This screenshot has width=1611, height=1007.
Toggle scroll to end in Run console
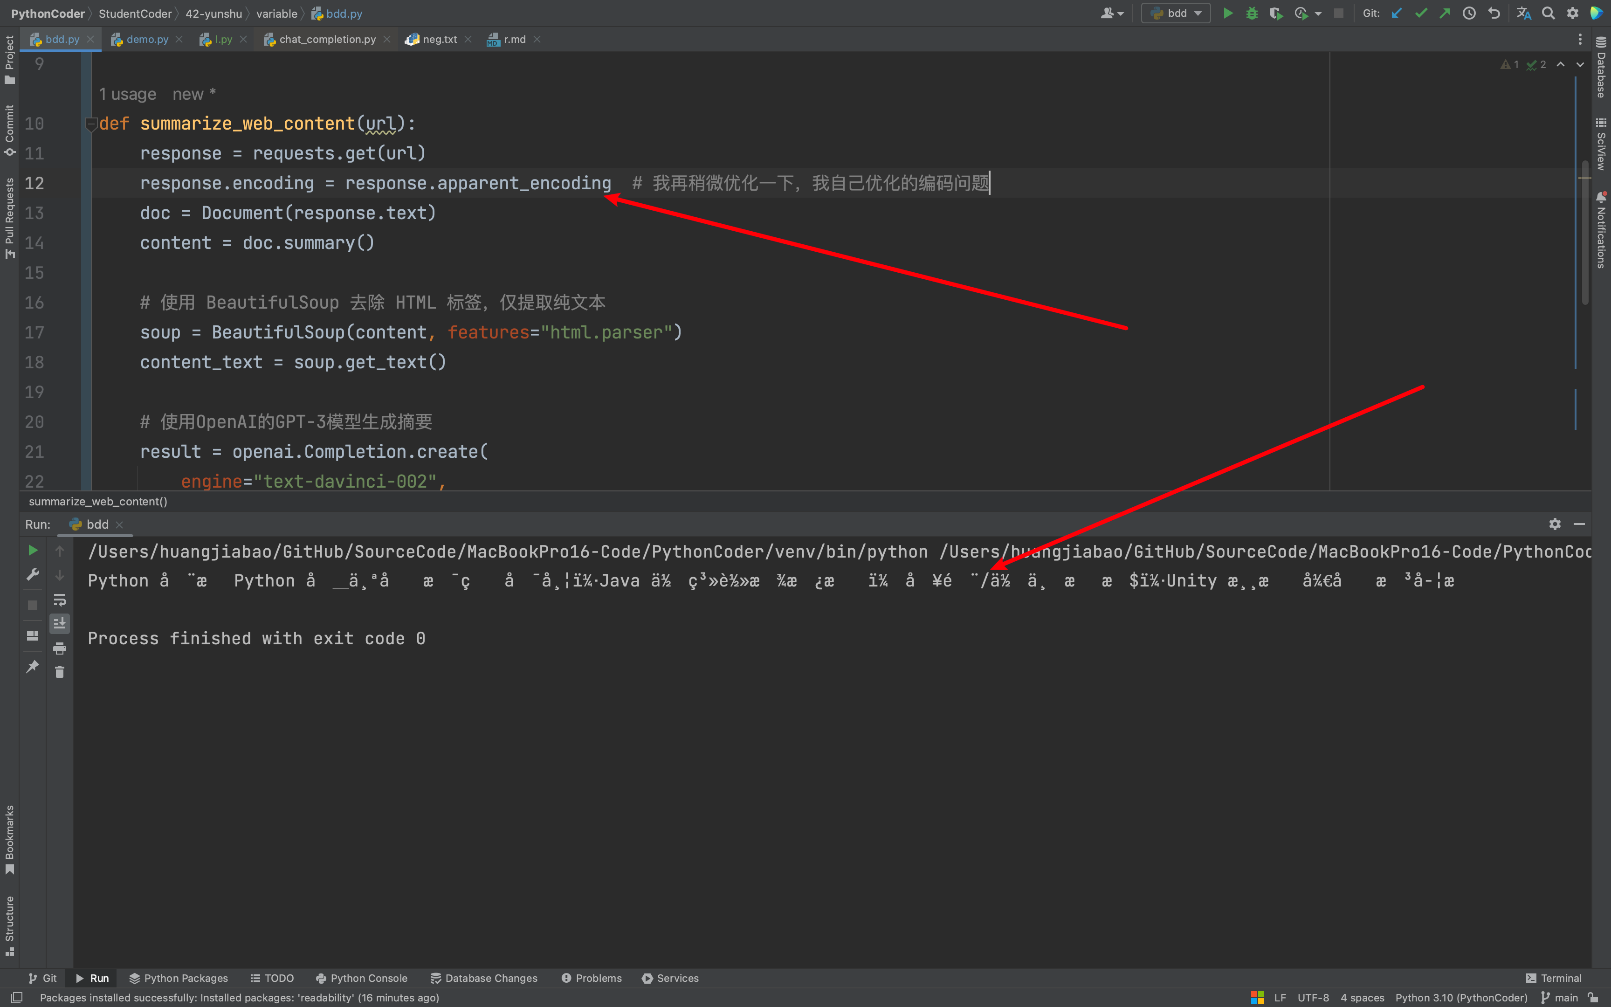[59, 623]
